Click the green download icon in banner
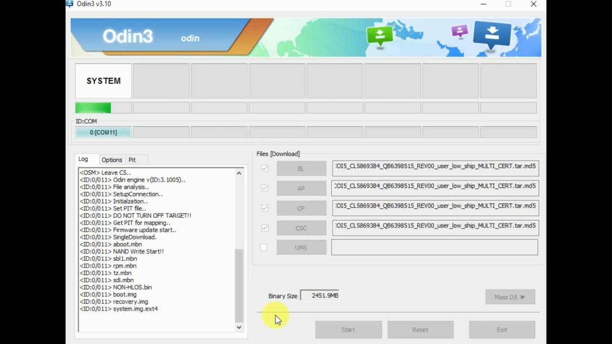The height and width of the screenshot is (344, 612). tap(380, 36)
